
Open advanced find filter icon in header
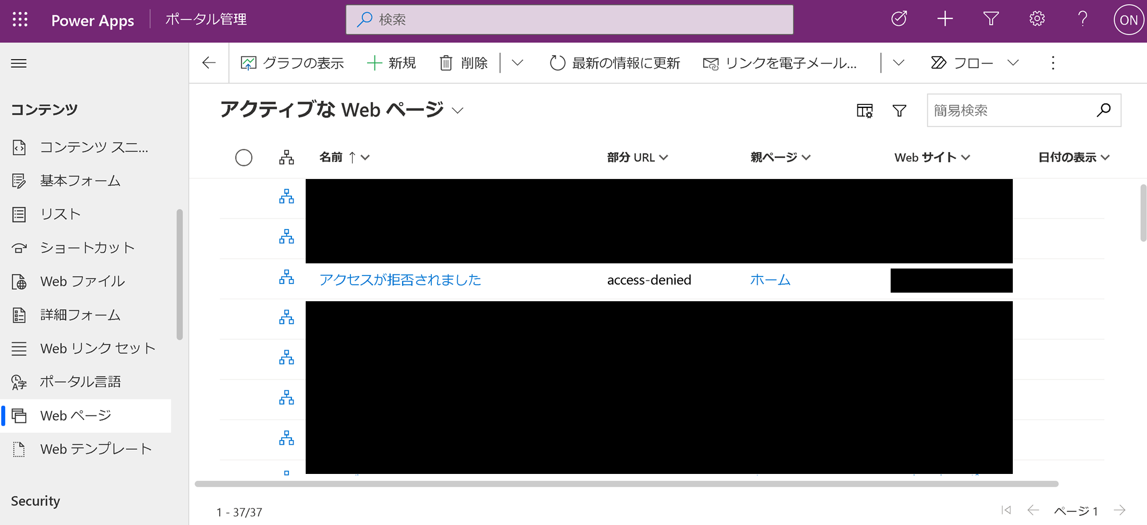point(991,19)
